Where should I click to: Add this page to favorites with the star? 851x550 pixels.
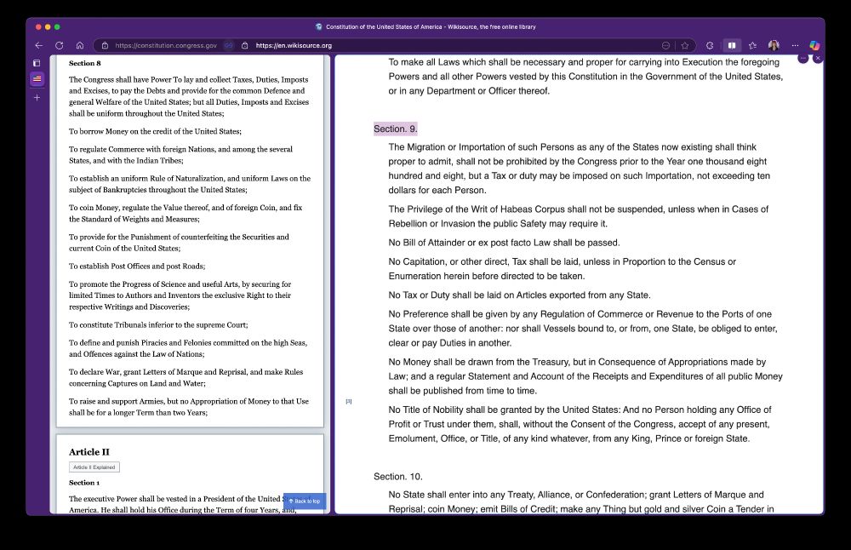click(685, 46)
